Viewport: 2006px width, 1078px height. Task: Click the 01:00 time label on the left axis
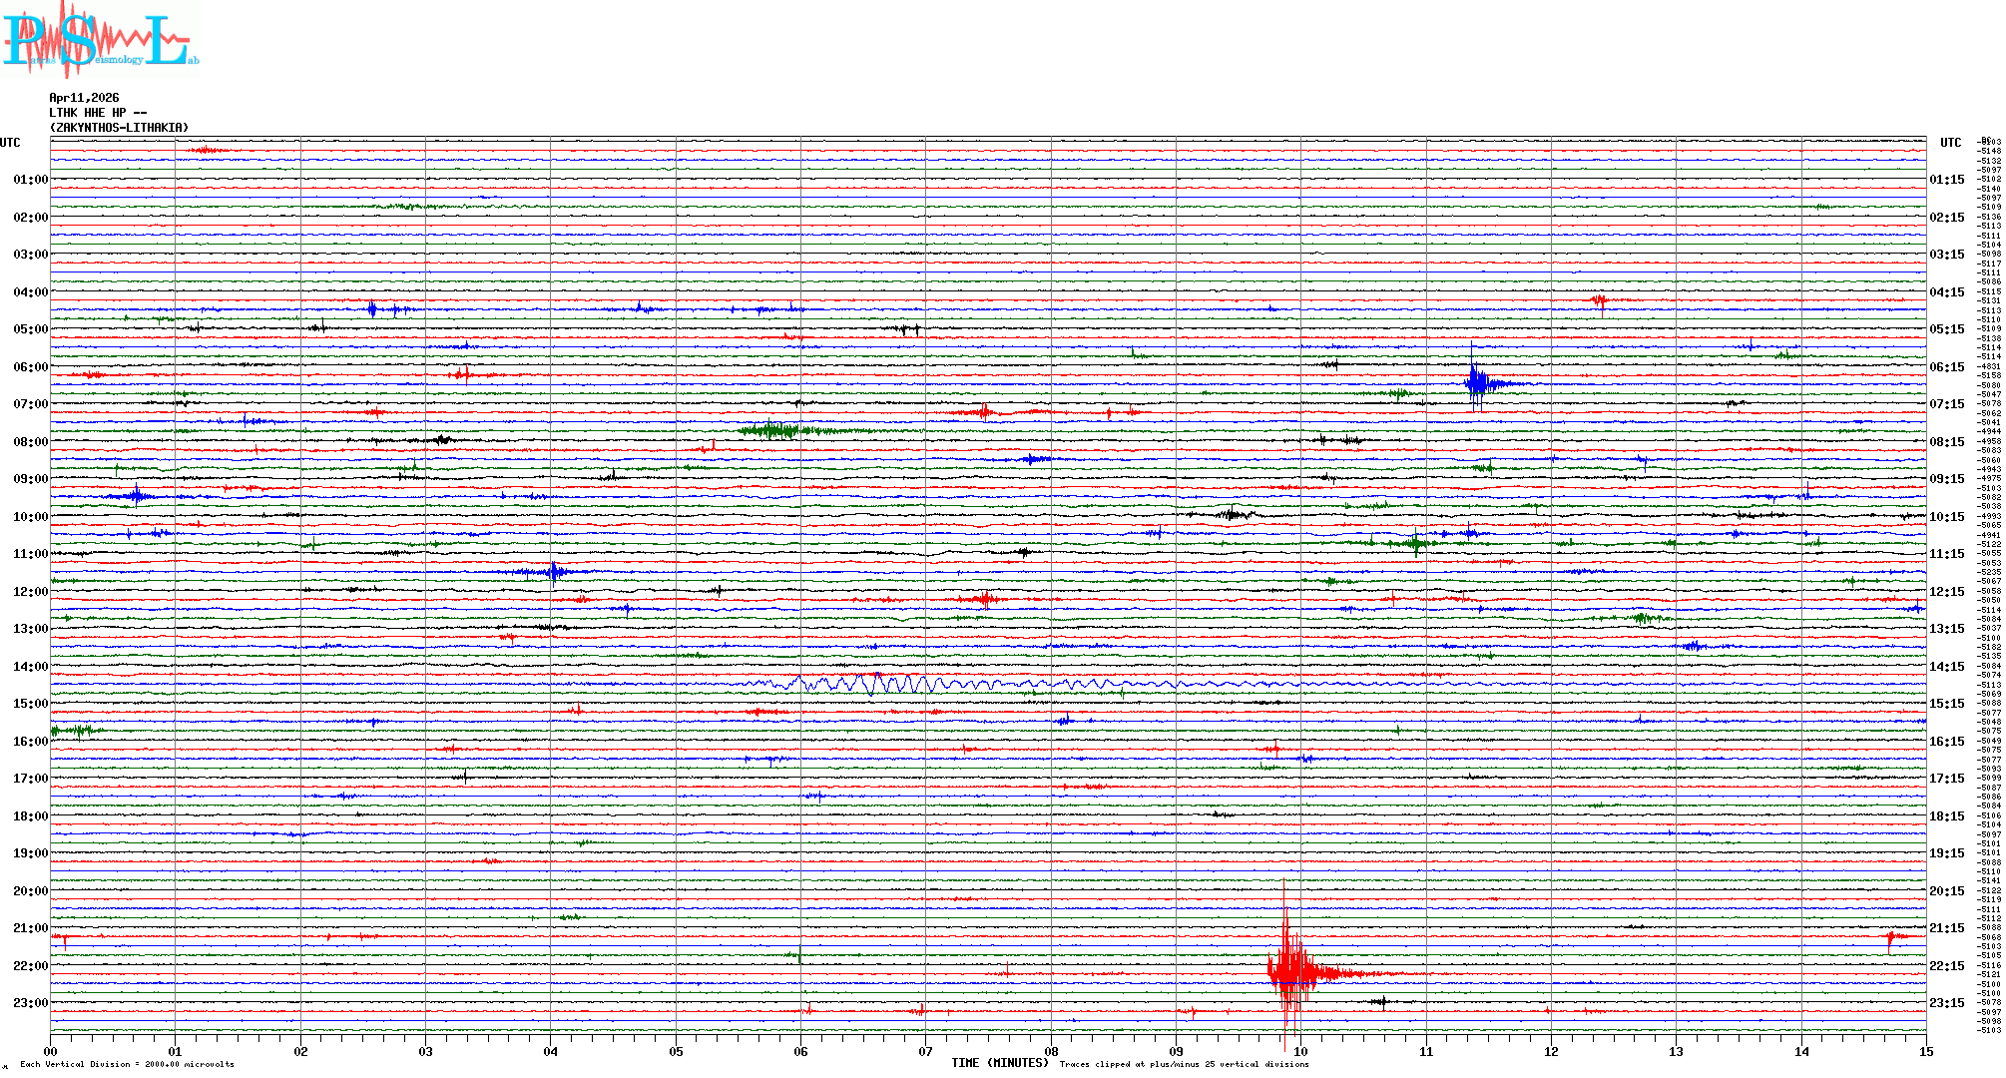(x=30, y=180)
